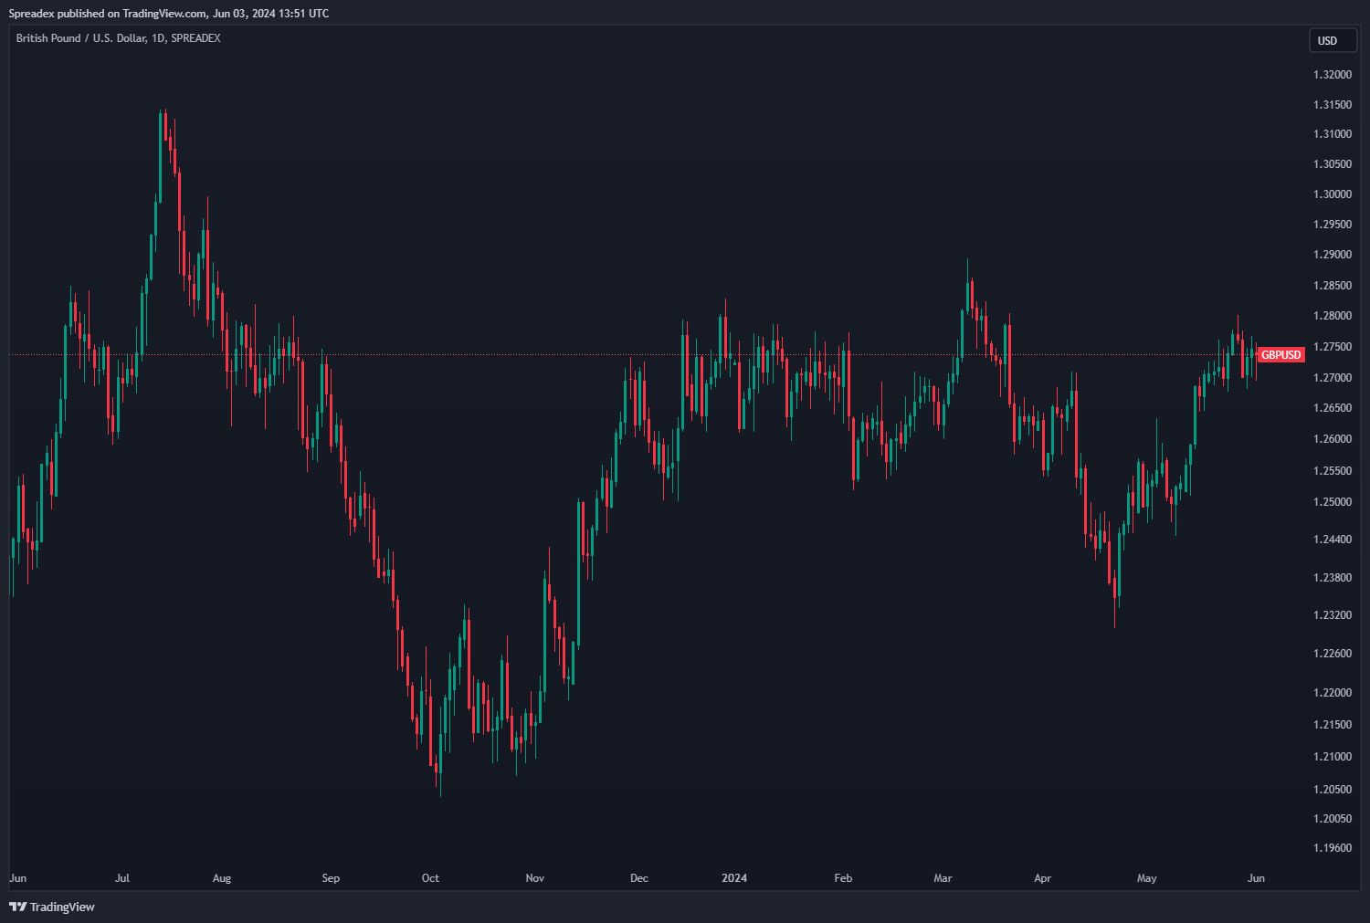Click the 1.28500 price axis label
1370x923 pixels.
coord(1333,286)
